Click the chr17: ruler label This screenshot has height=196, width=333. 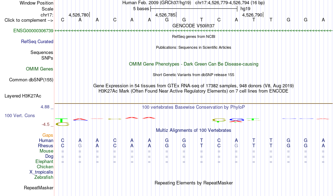[x=47, y=15]
